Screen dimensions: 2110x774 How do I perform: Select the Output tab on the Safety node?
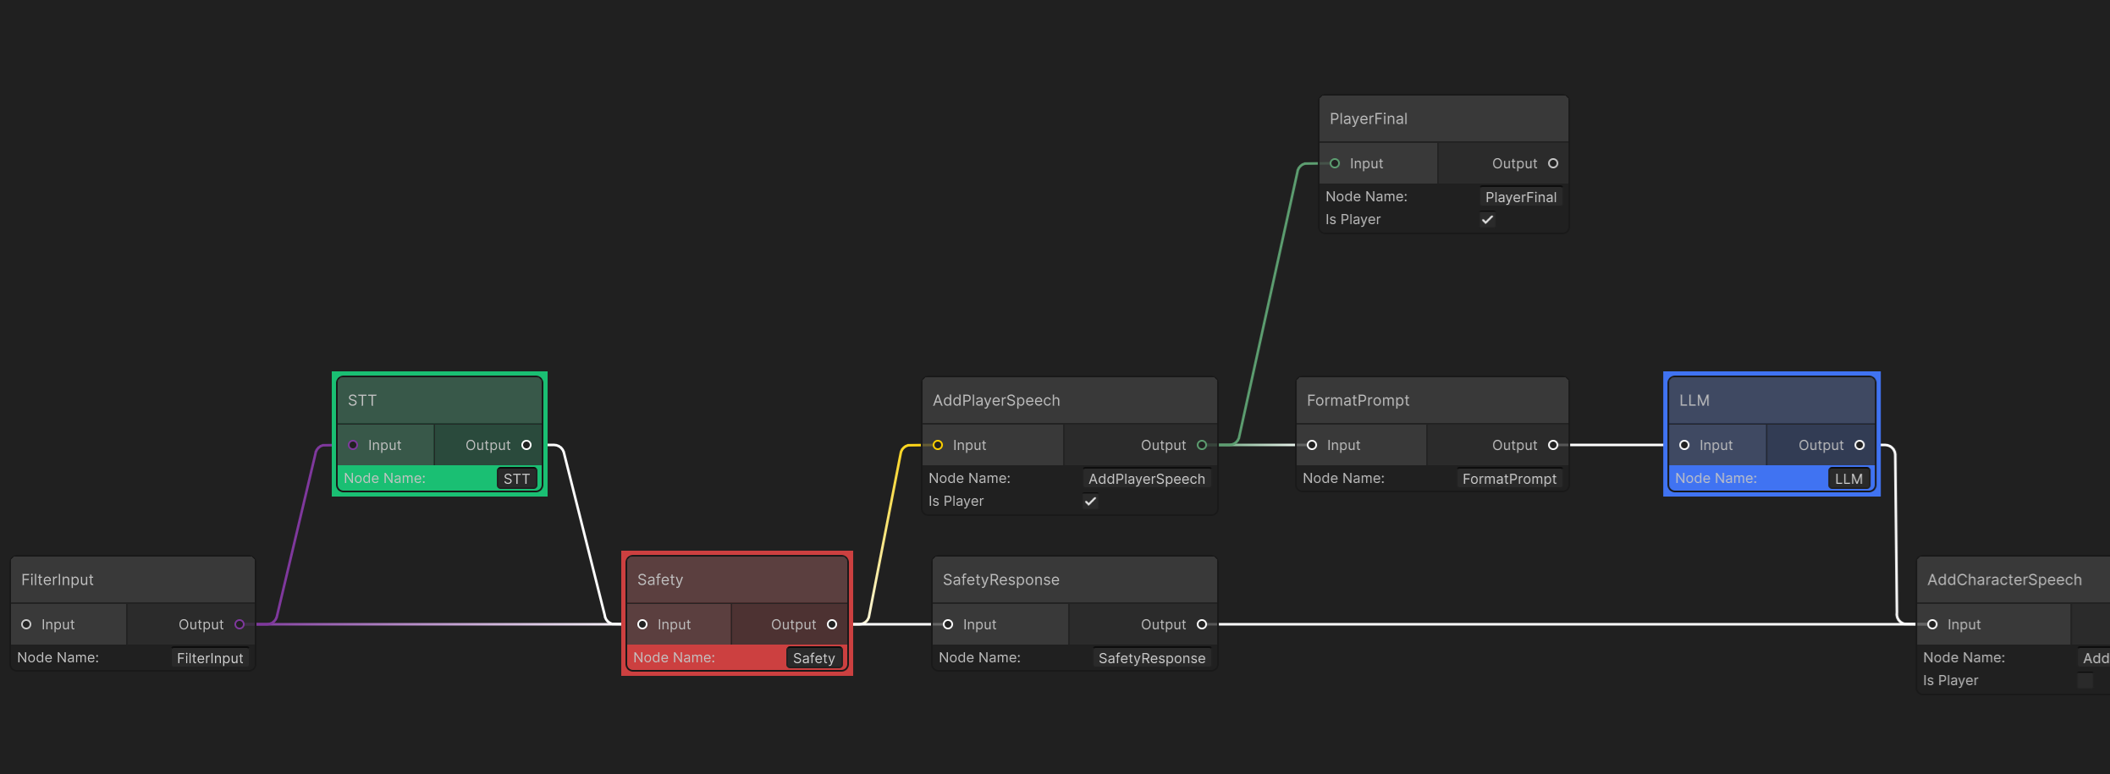791,624
